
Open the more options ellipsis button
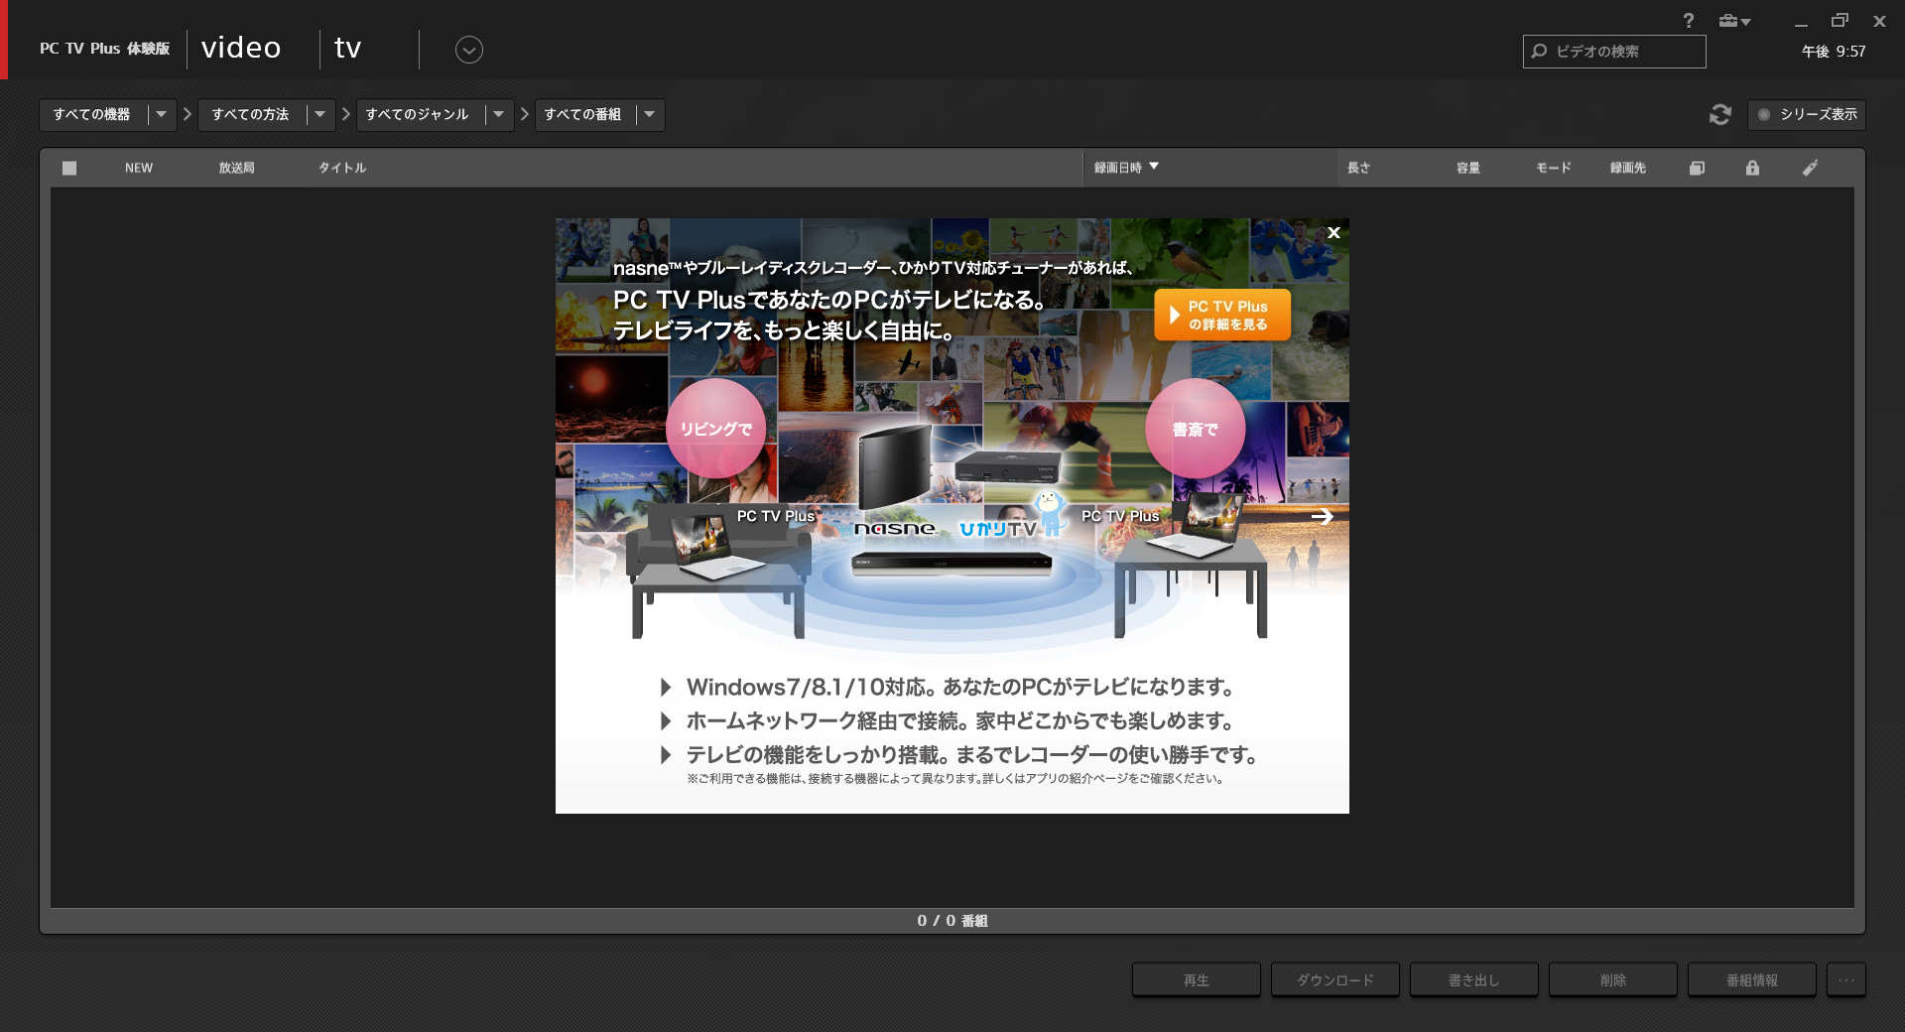click(1846, 979)
